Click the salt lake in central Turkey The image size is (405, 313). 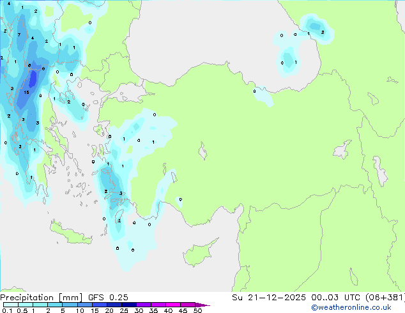[x=203, y=152]
